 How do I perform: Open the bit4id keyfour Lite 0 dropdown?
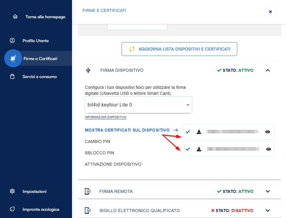click(x=138, y=105)
